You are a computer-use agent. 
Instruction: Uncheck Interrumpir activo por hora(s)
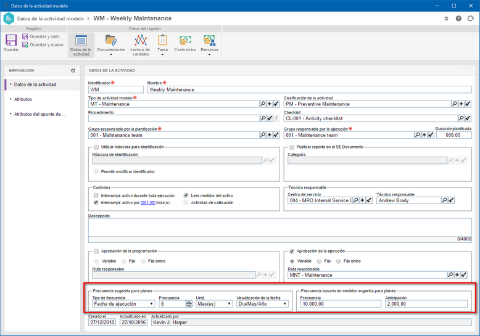click(x=96, y=203)
